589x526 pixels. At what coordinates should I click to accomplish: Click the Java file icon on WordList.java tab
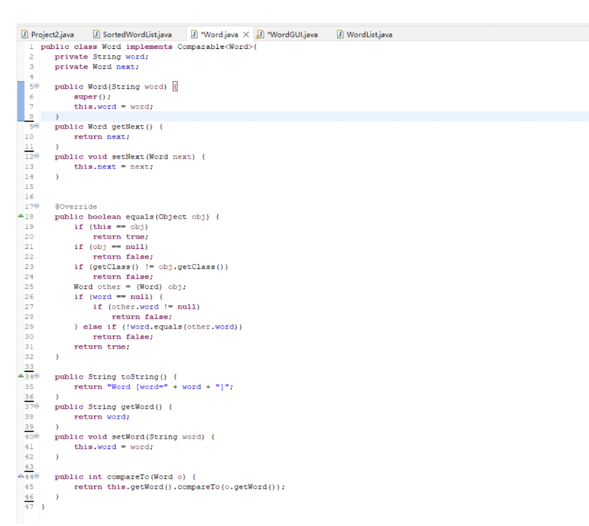[x=340, y=34]
